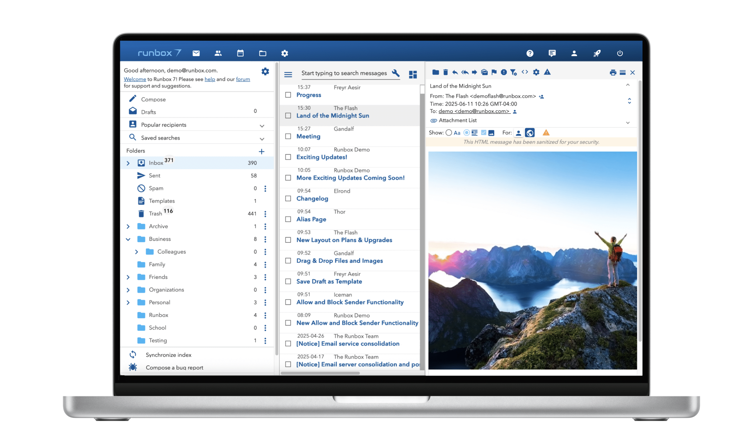Toggle the show images checkbox
Screen dimensions: 752x446
point(484,133)
